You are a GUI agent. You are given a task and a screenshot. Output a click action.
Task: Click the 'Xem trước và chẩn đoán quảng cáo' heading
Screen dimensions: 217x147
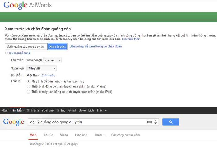38,29
